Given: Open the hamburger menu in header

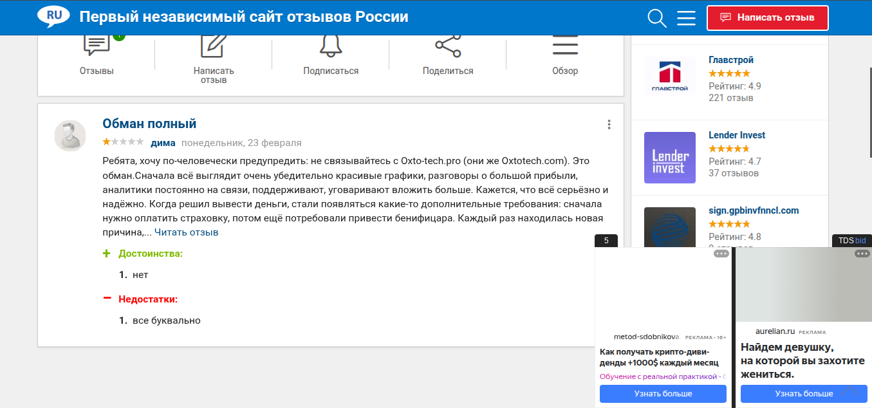Looking at the screenshot, I should [x=686, y=18].
